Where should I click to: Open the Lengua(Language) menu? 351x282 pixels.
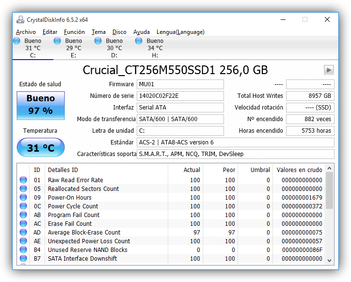tap(180, 32)
